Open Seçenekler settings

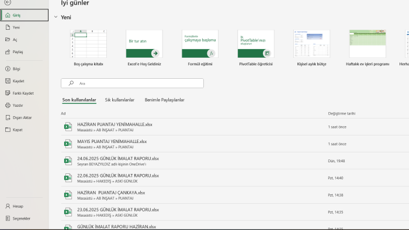[x=25, y=218]
